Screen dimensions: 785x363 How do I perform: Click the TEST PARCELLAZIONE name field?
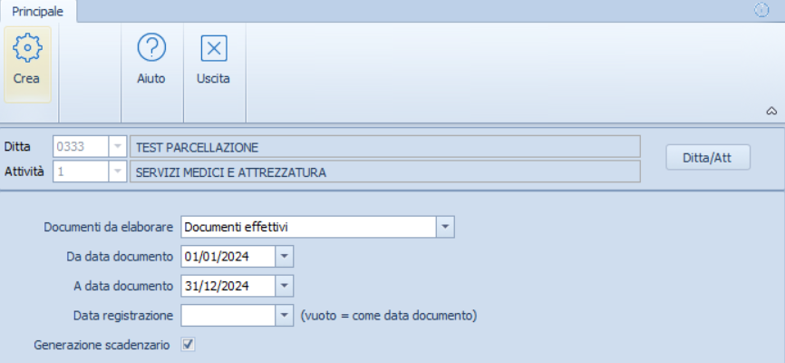tap(385, 147)
